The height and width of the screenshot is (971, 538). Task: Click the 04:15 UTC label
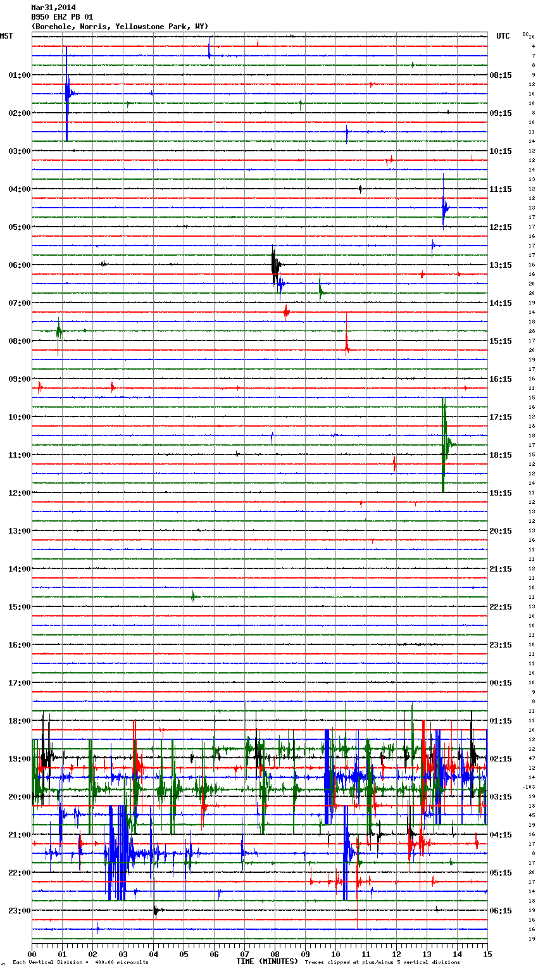click(x=501, y=835)
